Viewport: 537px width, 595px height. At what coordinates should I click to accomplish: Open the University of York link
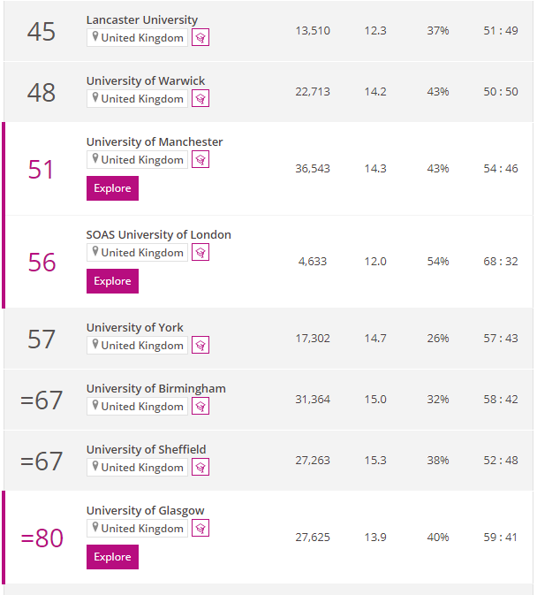134,327
